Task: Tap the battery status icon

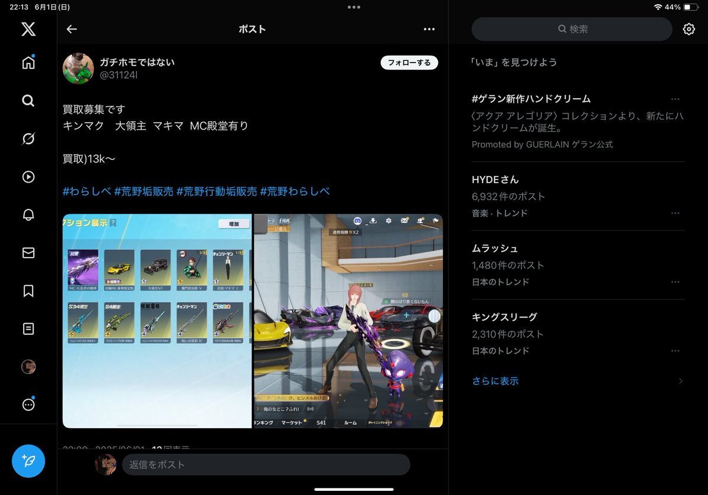Action: 690,7
